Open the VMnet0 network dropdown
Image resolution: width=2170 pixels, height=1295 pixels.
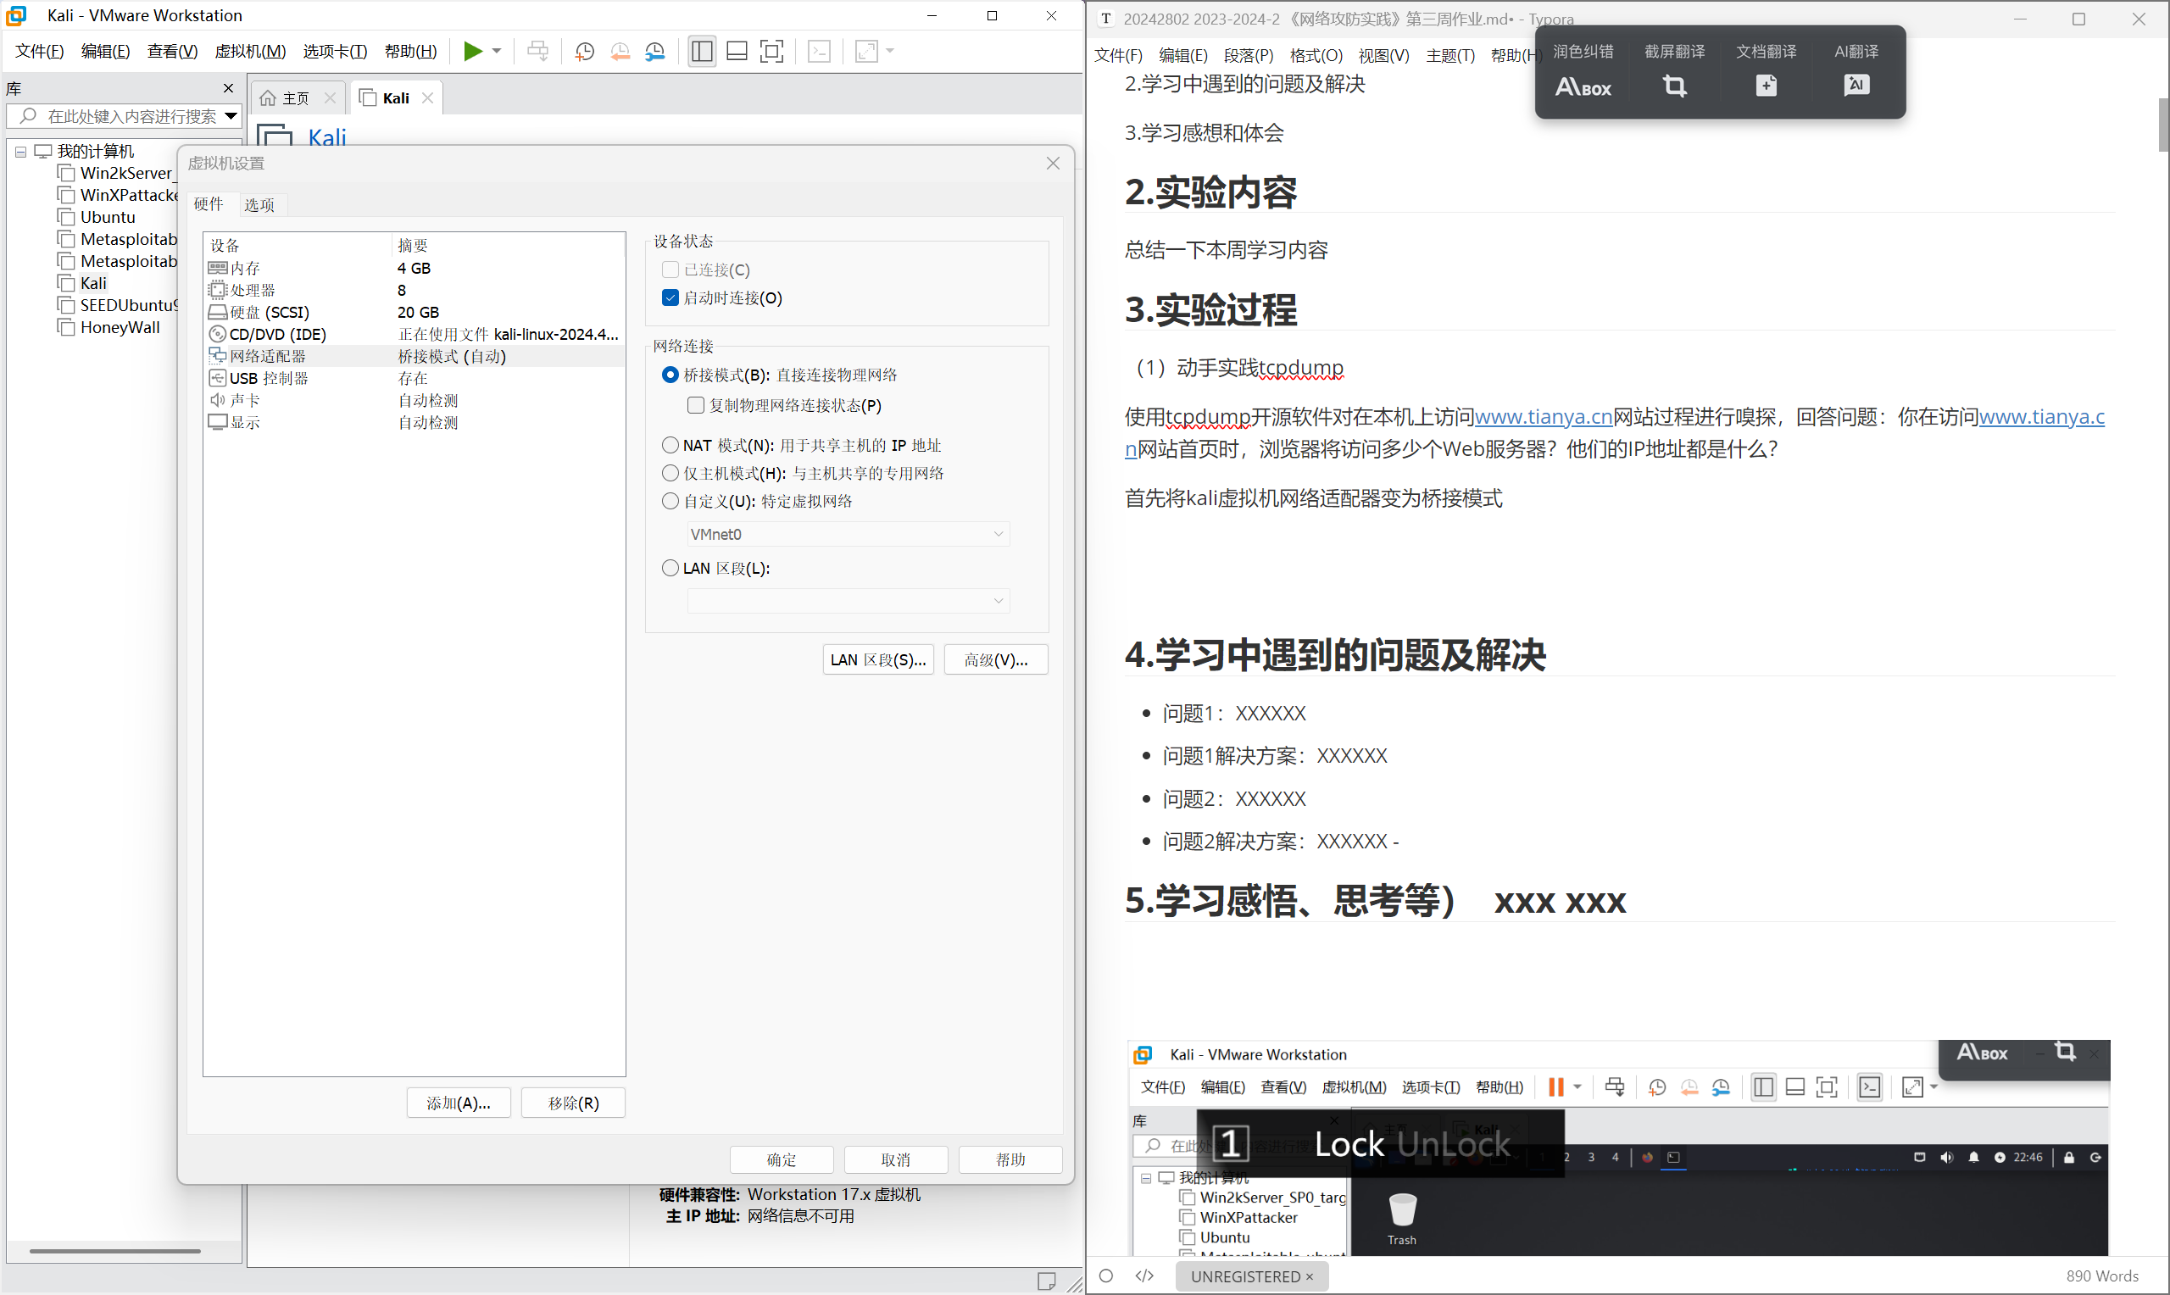tap(849, 534)
